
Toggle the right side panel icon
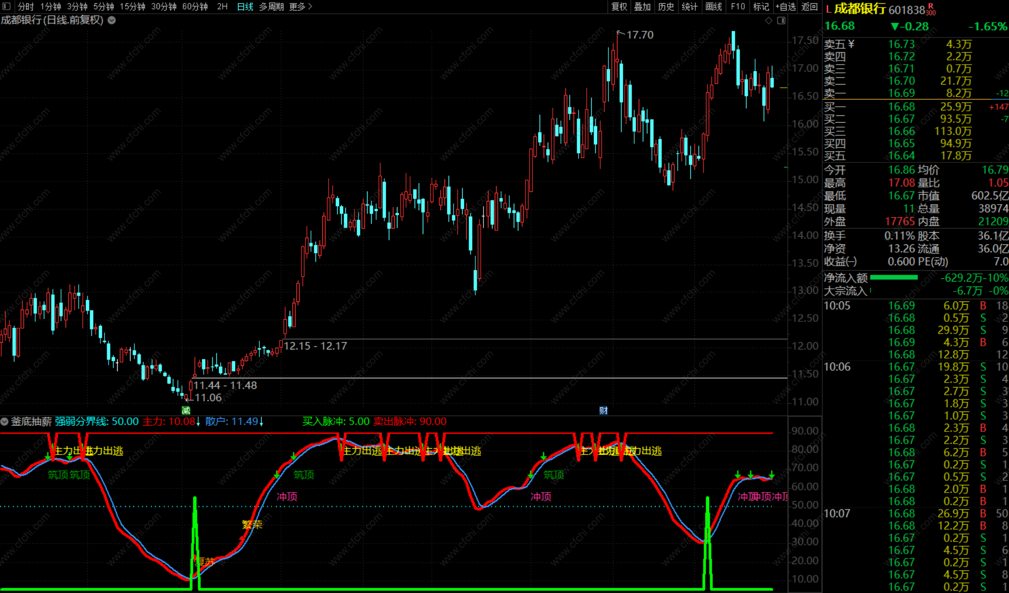pos(781,20)
